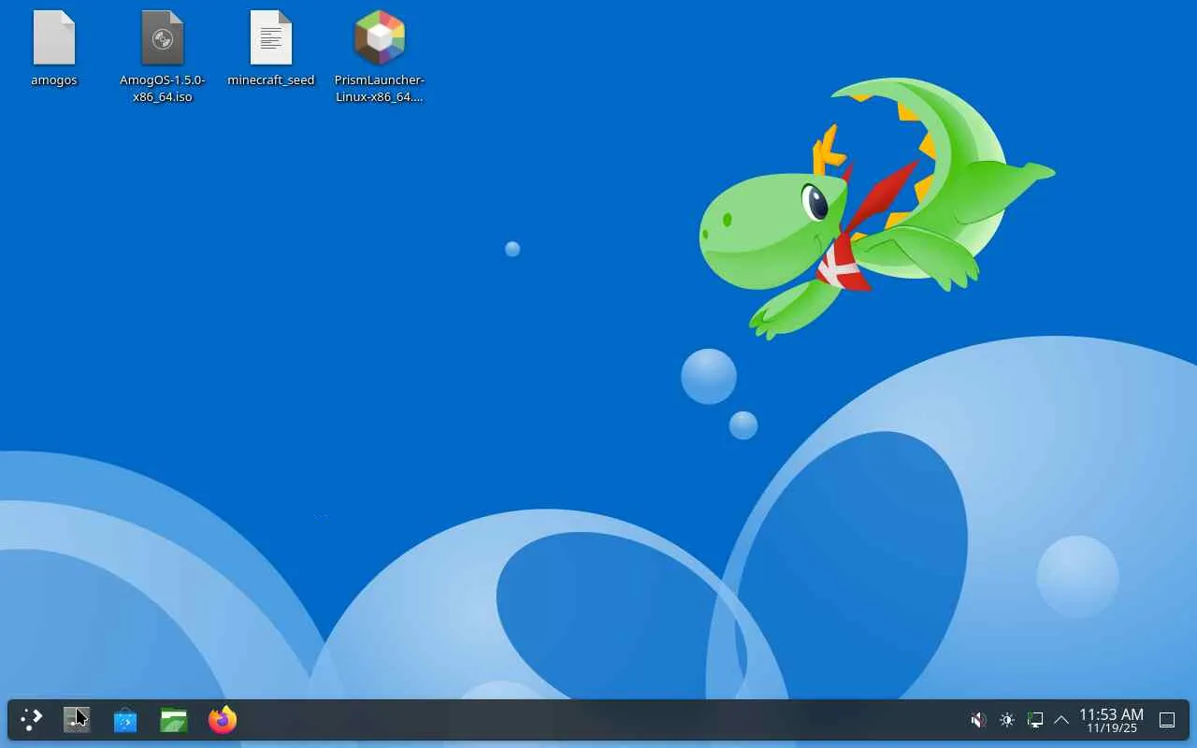1197x748 pixels.
Task: Open the muted audio volume tray icon
Action: 978,720
